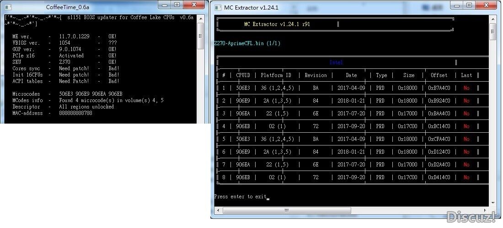
Task: Click Cores sync Need patch! text
Action: (x=74, y=68)
